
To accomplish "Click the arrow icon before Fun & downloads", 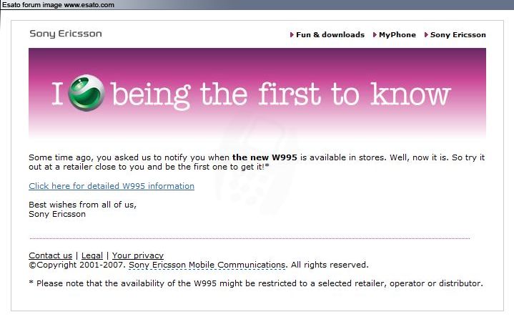I will [292, 35].
